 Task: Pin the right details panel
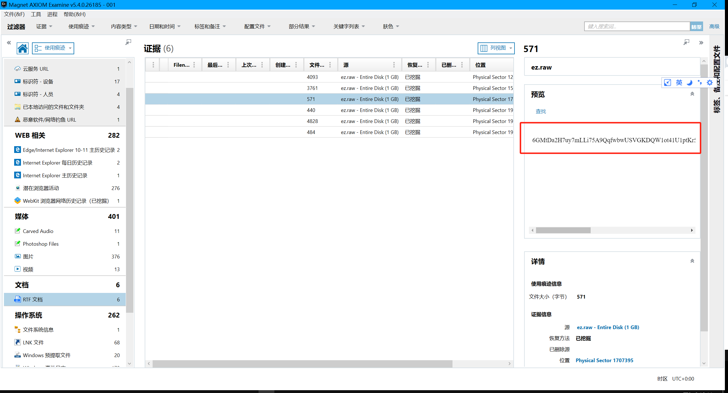[x=686, y=42]
